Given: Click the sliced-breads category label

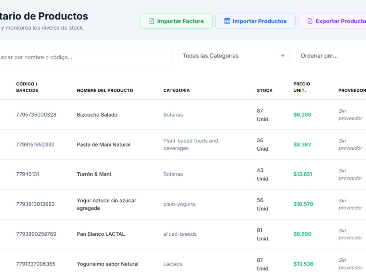Looking at the screenshot, I should coord(180,234).
